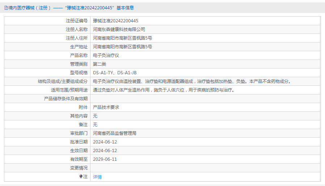
Task: Click the 生产地址 address value
Action: click(122, 47)
